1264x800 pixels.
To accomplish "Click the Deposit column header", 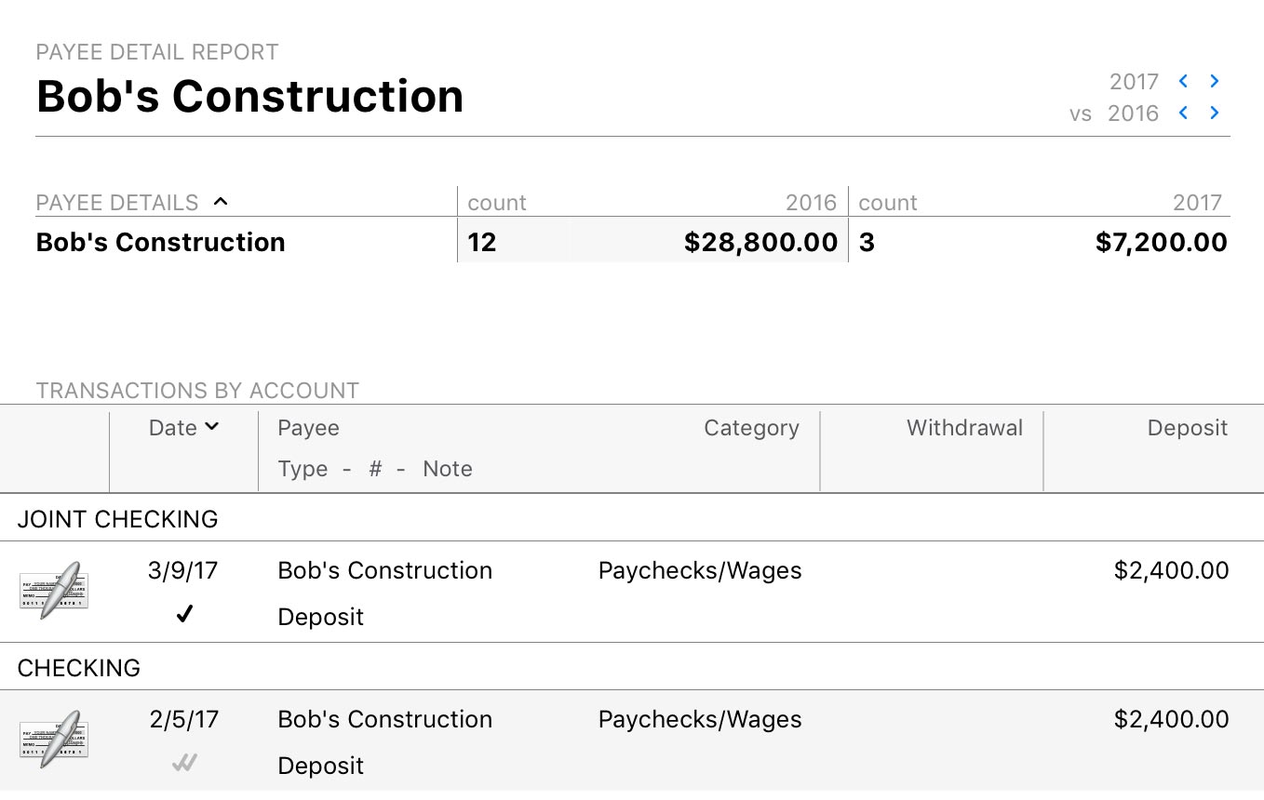I will coord(1187,428).
